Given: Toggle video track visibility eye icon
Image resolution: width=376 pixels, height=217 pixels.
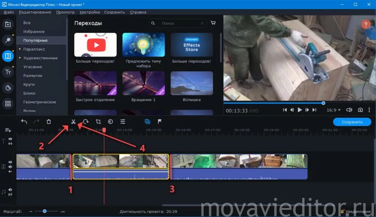Looking at the screenshot, I should pyautogui.click(x=10, y=162).
